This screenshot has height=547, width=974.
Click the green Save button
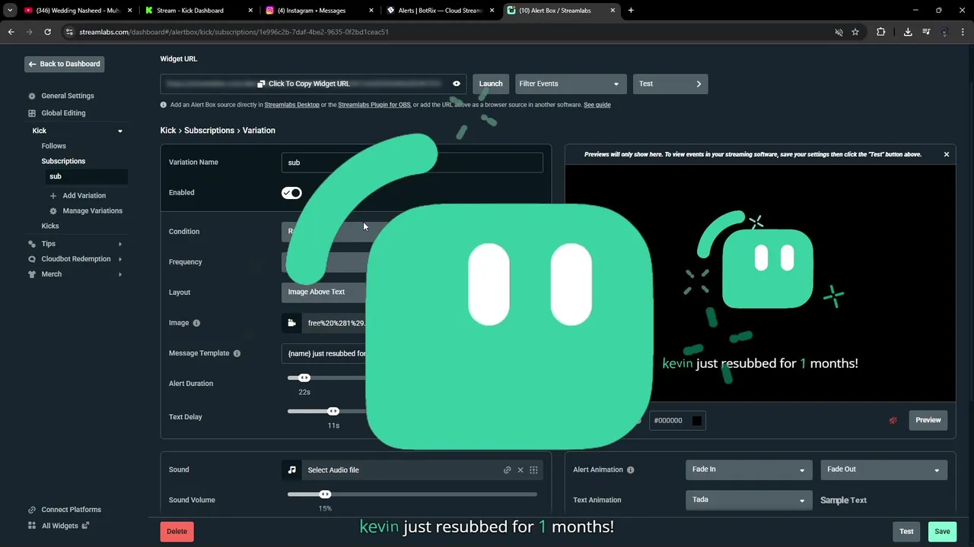(x=942, y=531)
